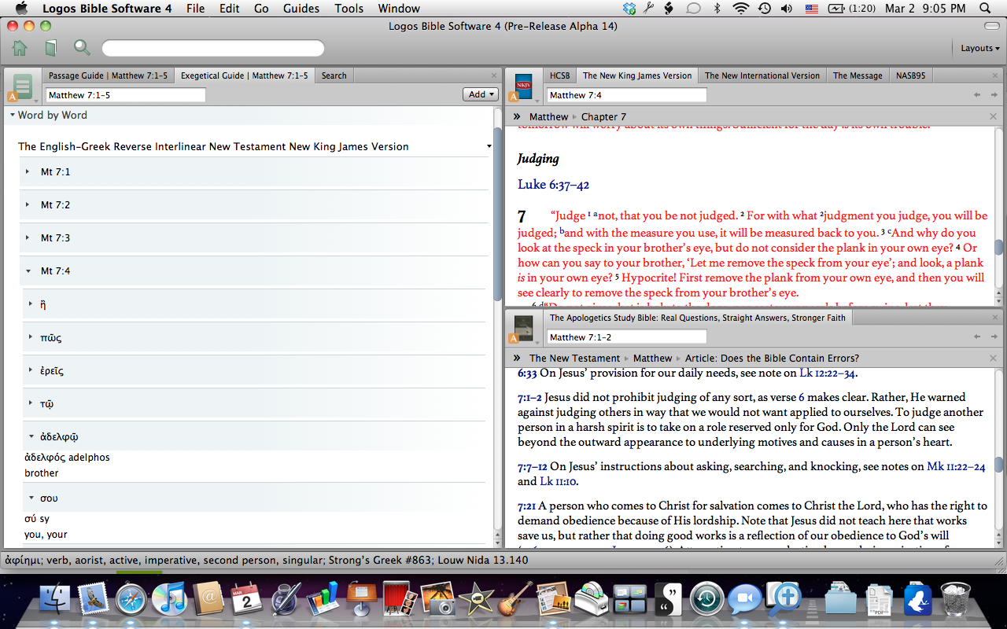This screenshot has height=629, width=1007.
Task: Open Finder from the Dock
Action: click(55, 599)
